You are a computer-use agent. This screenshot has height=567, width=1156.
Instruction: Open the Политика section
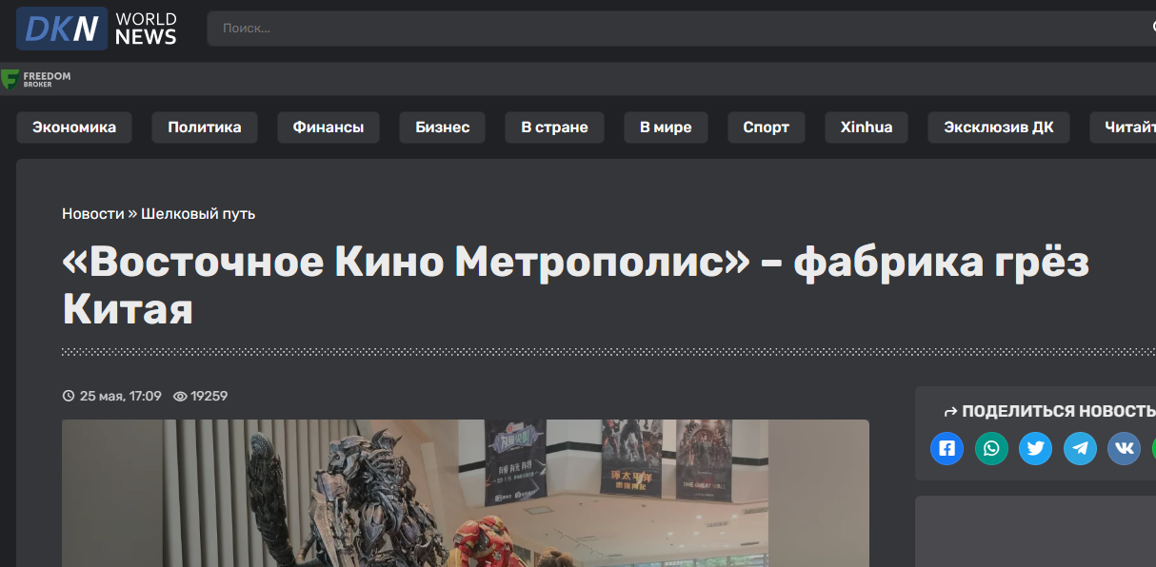205,127
